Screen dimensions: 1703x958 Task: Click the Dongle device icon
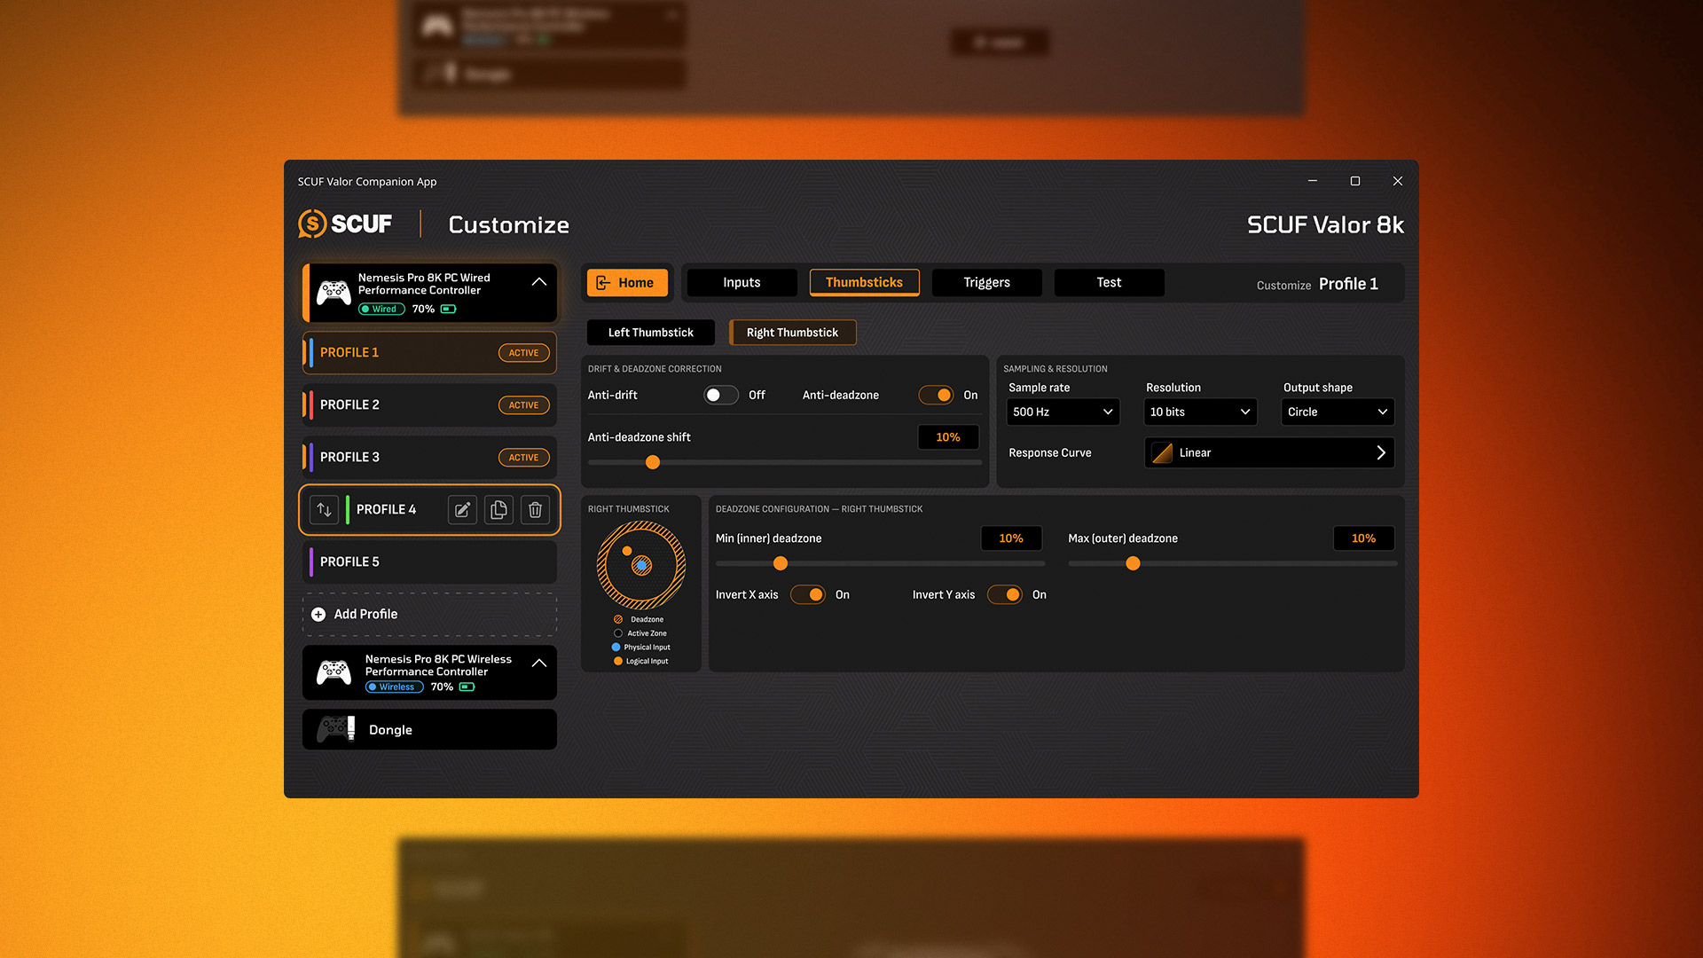(x=336, y=729)
